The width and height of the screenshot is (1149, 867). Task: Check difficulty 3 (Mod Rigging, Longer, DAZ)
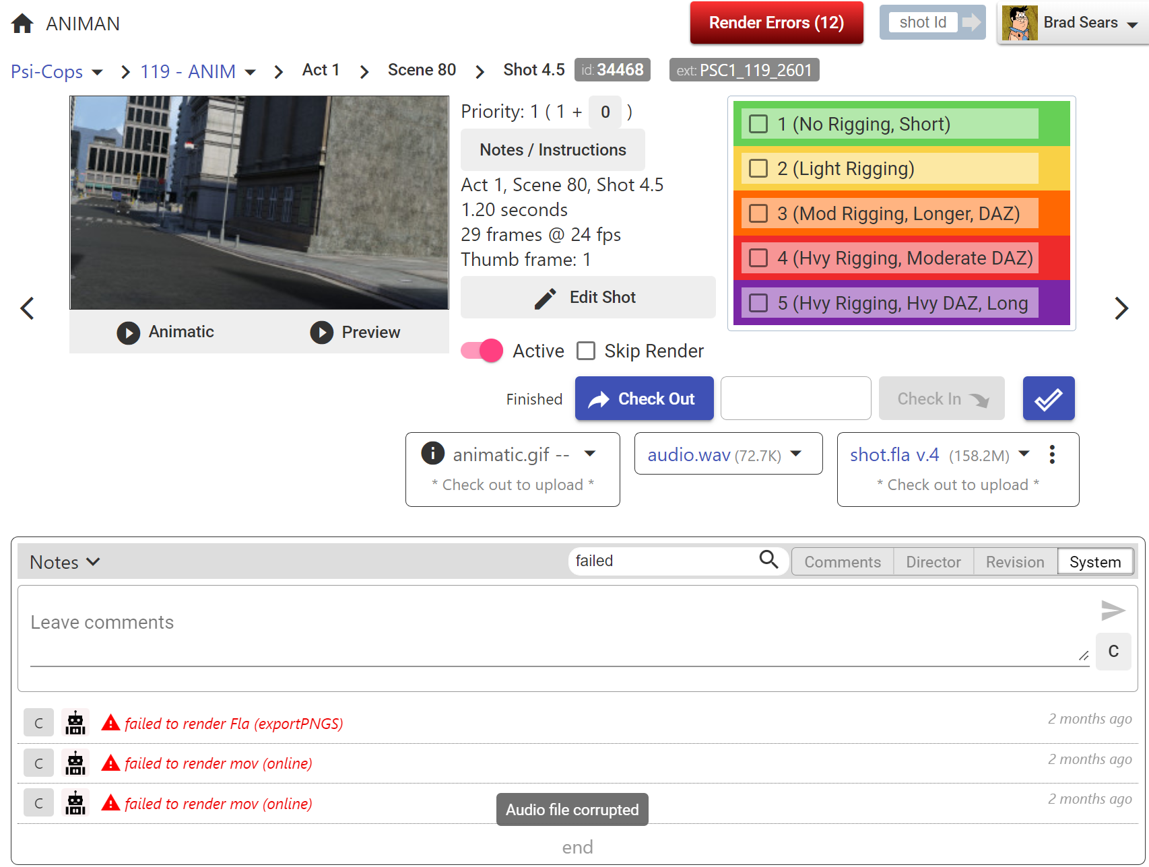click(x=759, y=213)
